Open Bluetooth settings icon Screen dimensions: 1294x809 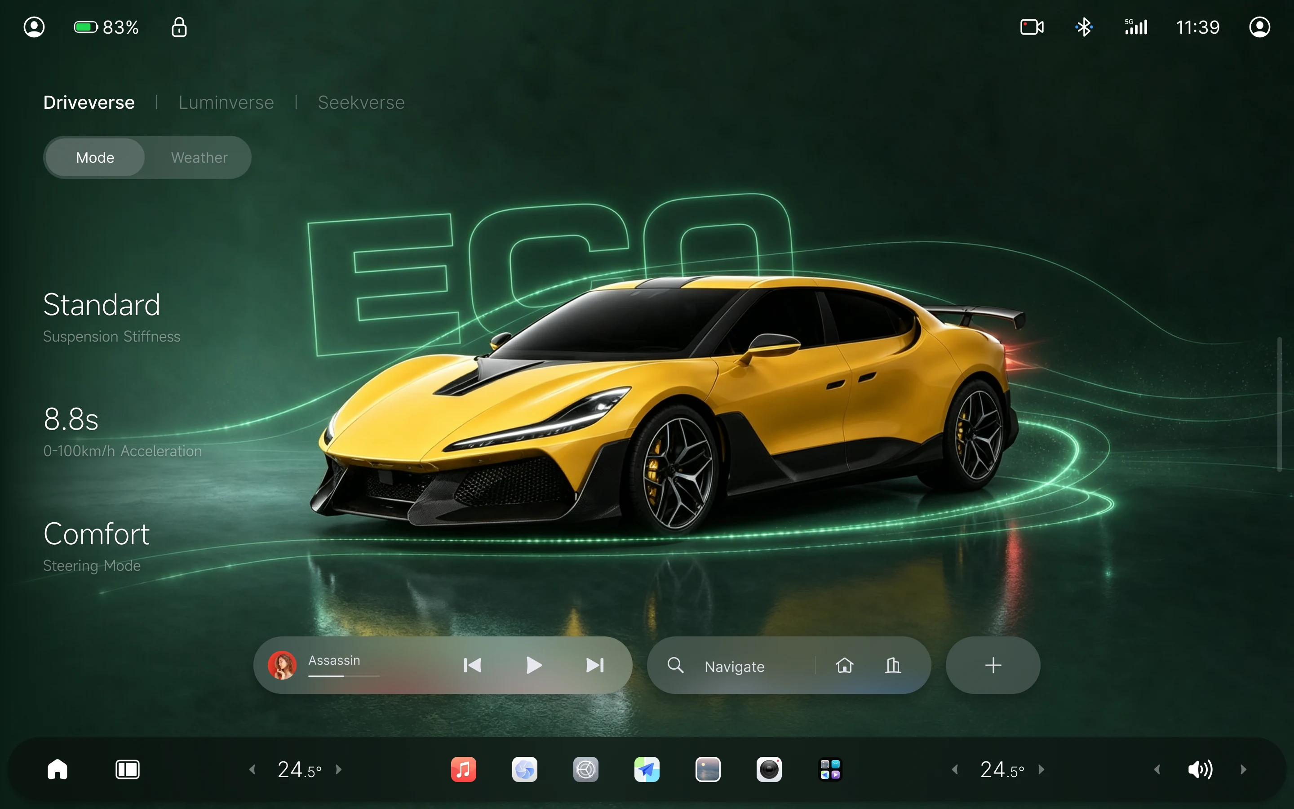point(1084,27)
